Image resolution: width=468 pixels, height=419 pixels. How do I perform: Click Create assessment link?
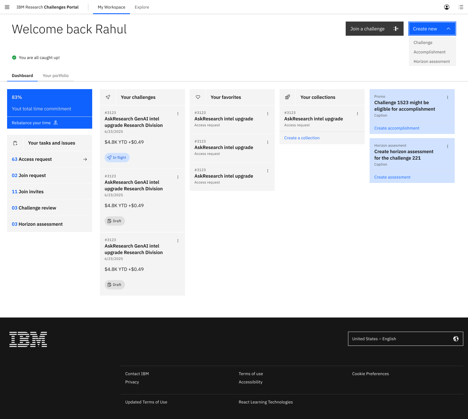click(x=392, y=177)
